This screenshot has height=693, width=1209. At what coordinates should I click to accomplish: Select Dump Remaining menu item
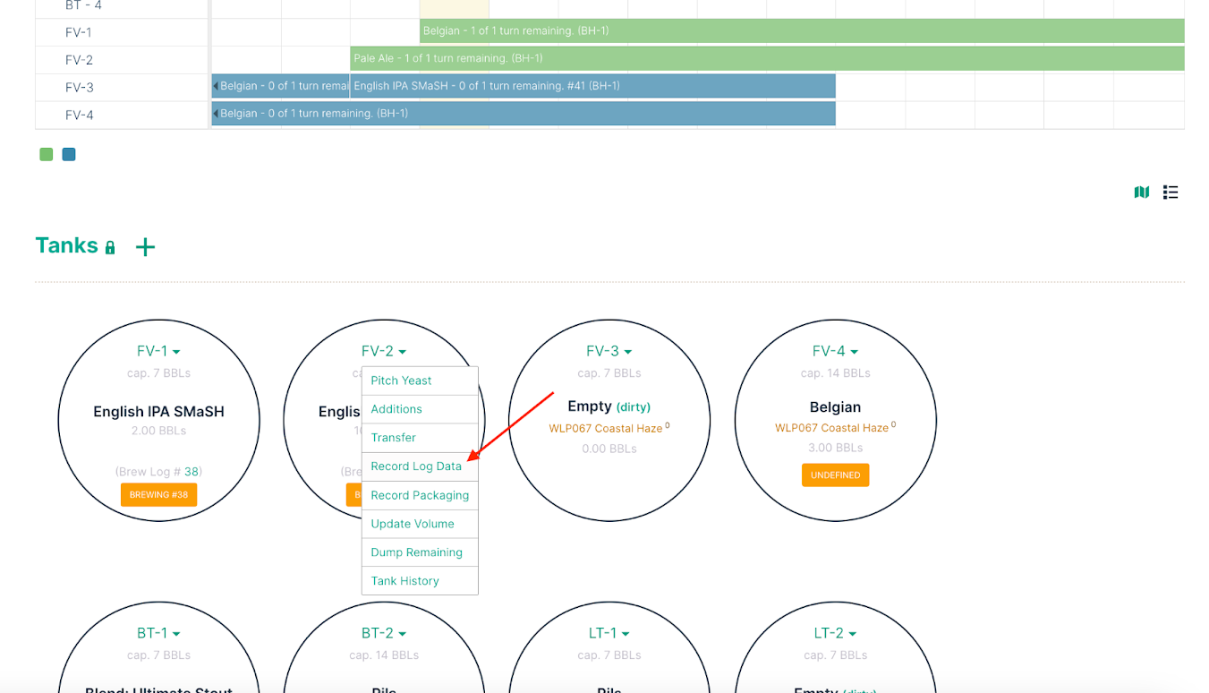point(420,552)
